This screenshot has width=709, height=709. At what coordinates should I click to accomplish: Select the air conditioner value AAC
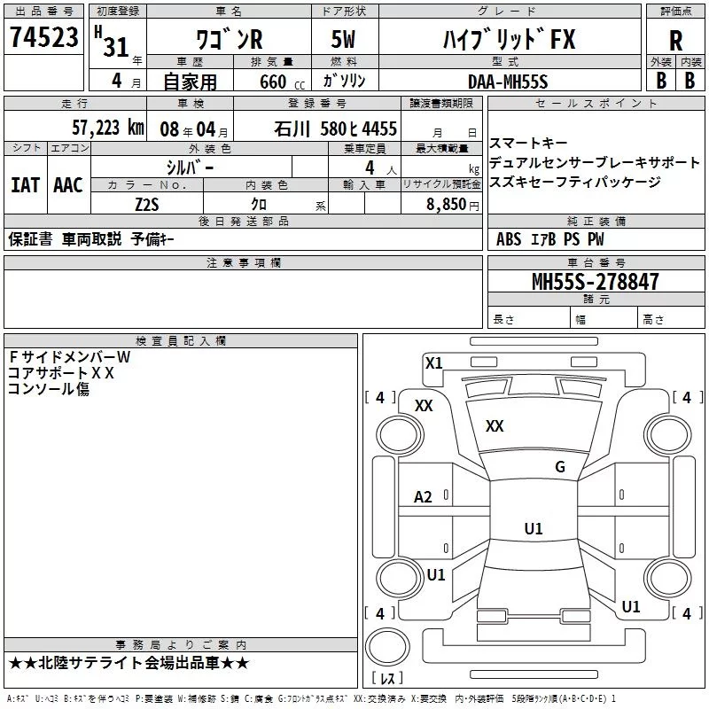[68, 184]
